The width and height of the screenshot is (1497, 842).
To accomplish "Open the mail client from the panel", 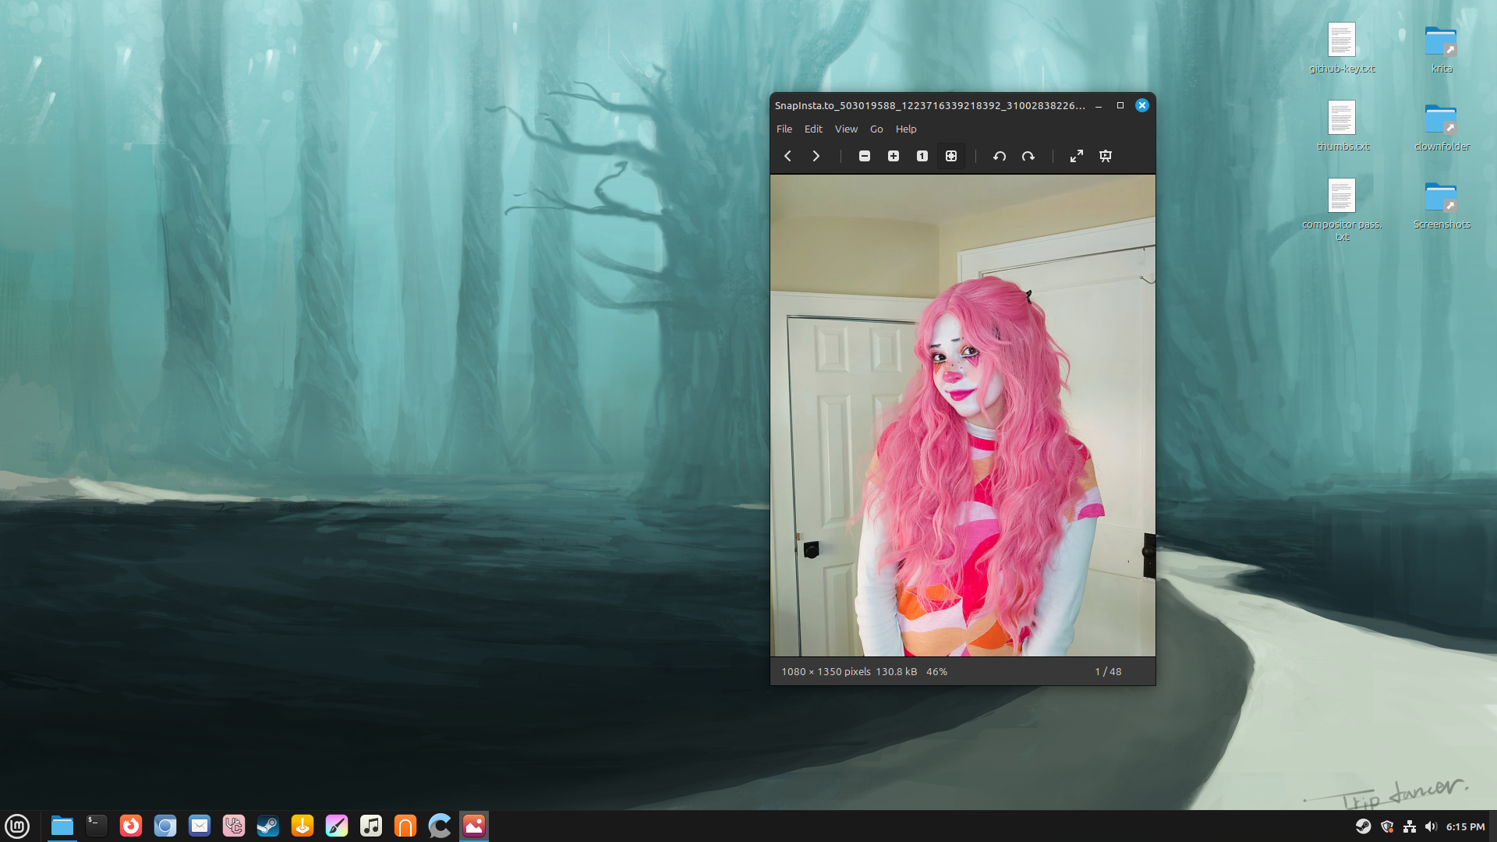I will coord(200,826).
